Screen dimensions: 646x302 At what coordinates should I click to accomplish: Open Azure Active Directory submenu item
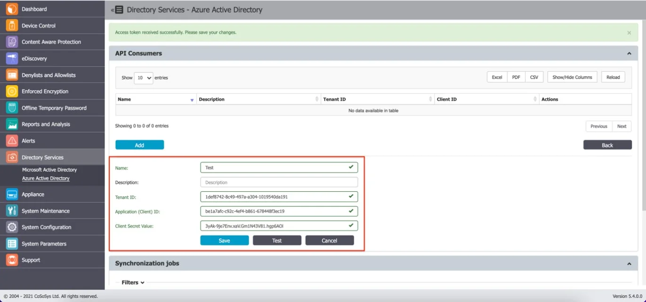point(46,179)
